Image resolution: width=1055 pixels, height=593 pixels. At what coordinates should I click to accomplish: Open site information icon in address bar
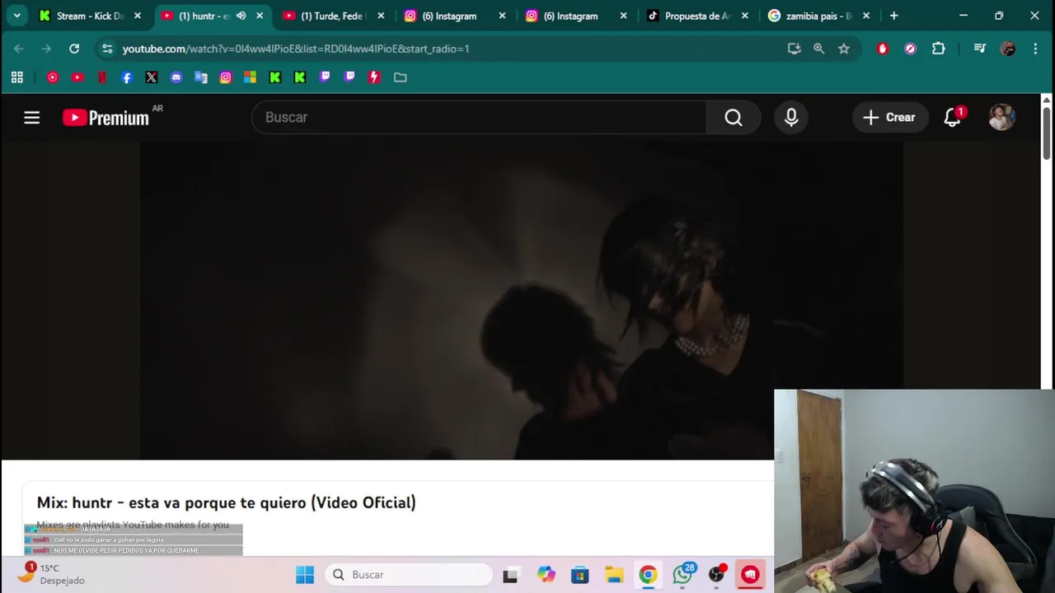pos(107,49)
